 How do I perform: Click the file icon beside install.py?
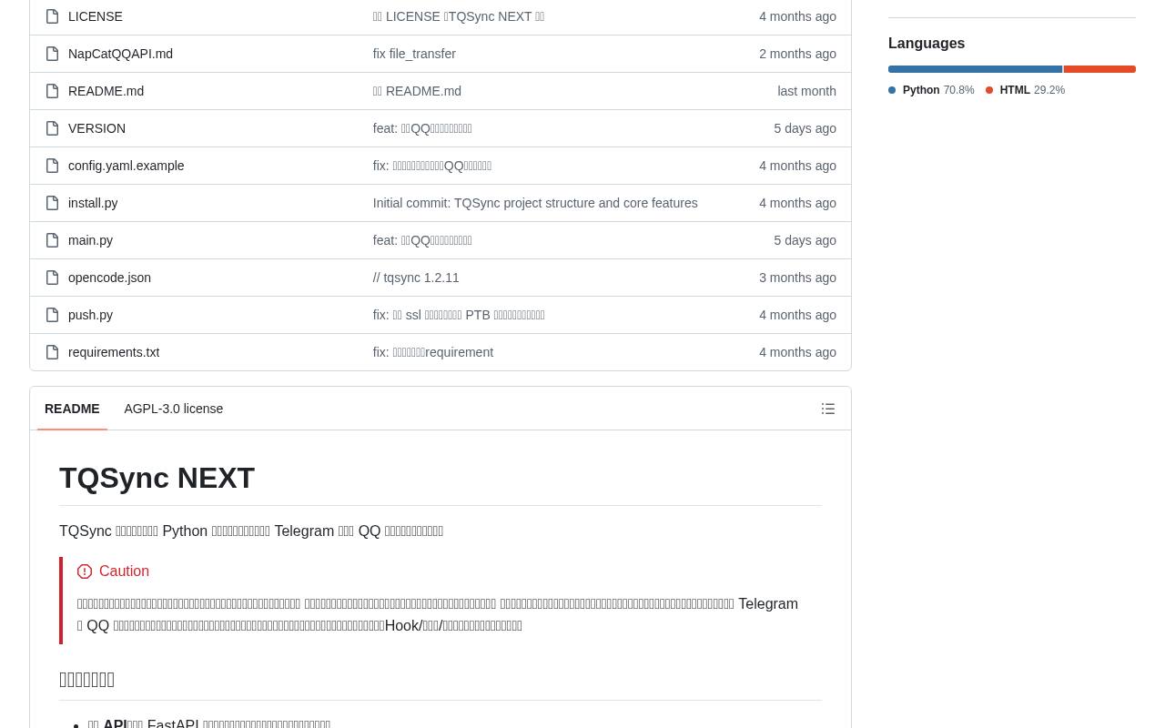click(52, 203)
